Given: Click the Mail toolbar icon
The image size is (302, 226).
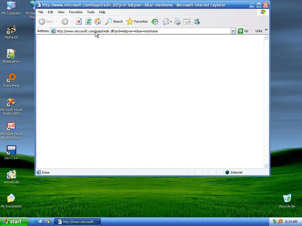Looking at the screenshot, I should coord(166,21).
